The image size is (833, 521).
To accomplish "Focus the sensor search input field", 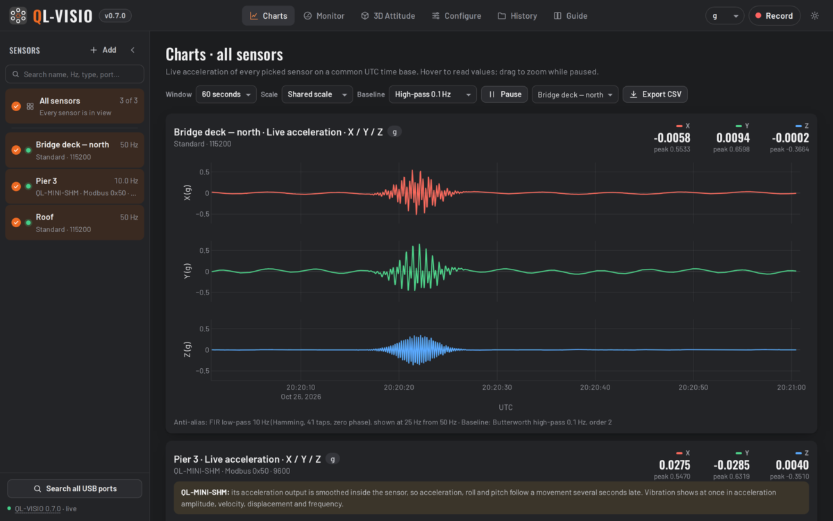I will pyautogui.click(x=75, y=74).
